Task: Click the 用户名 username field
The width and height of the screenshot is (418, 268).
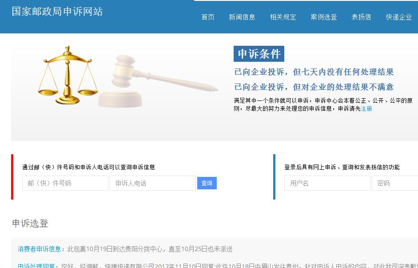Action: (327, 183)
